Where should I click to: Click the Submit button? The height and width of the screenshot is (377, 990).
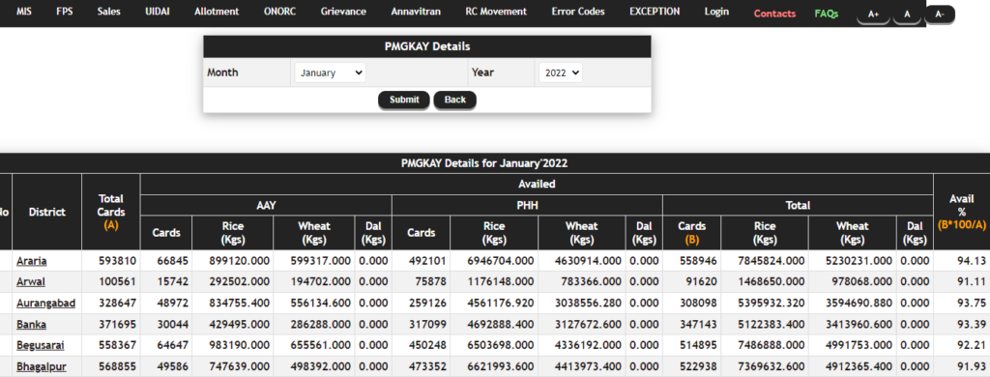tap(404, 100)
